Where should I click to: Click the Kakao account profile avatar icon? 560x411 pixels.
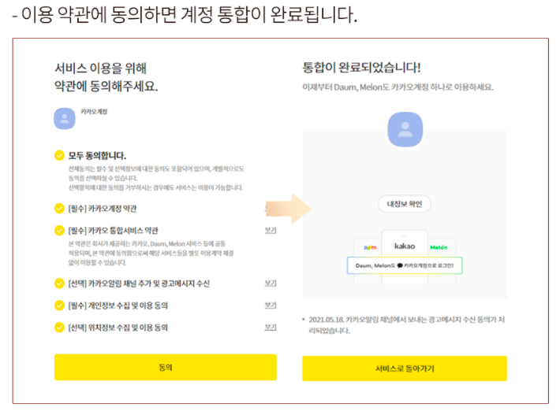click(65, 119)
